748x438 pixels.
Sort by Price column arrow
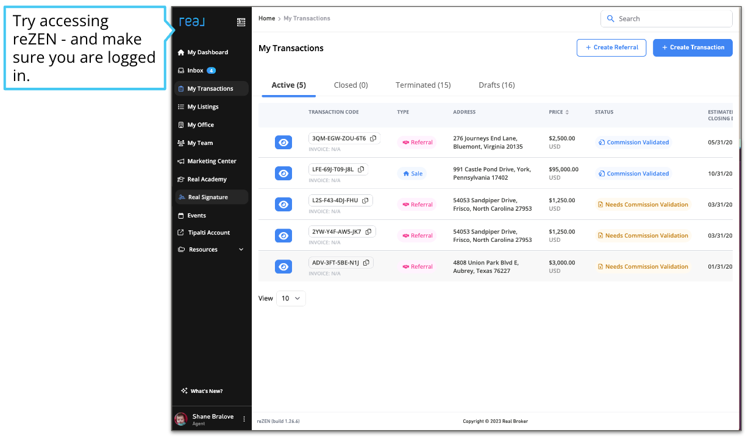(567, 112)
